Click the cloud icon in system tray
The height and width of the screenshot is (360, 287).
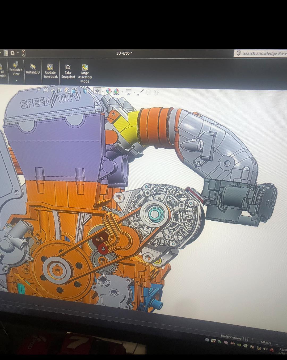pyautogui.click(x=207, y=340)
